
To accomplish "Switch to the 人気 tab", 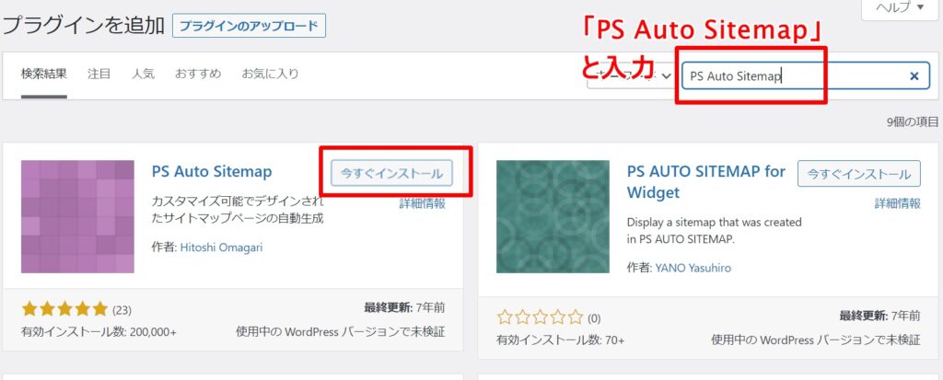I will (143, 74).
